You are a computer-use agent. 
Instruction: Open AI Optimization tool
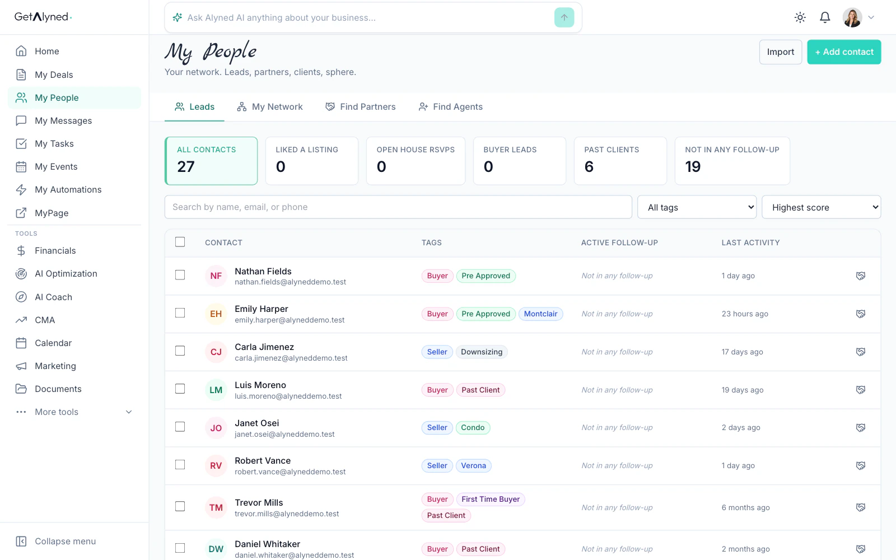pos(74,273)
